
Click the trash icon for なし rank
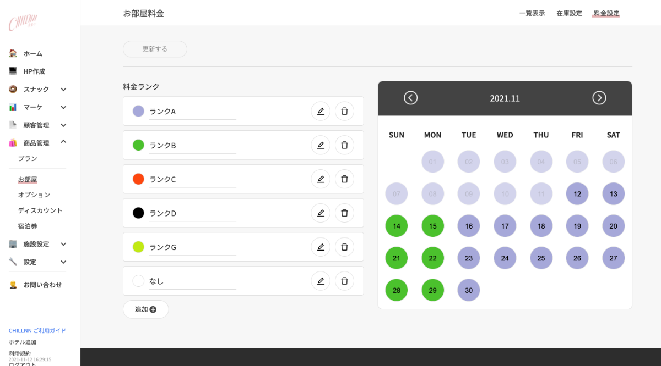point(344,281)
